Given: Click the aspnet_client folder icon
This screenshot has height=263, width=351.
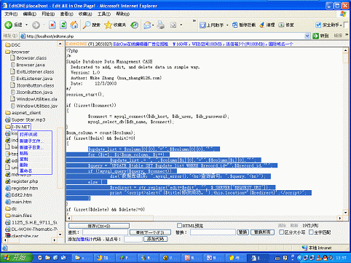Looking at the screenshot, I should tap(8, 113).
